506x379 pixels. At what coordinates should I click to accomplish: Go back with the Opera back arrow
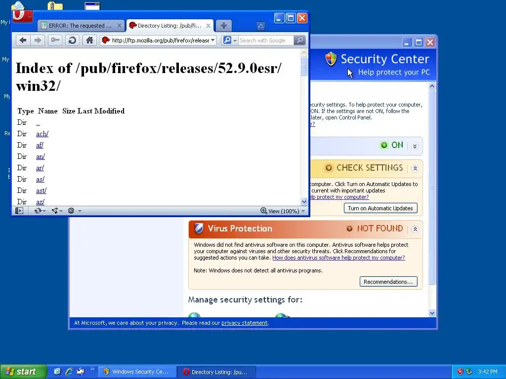tap(23, 40)
